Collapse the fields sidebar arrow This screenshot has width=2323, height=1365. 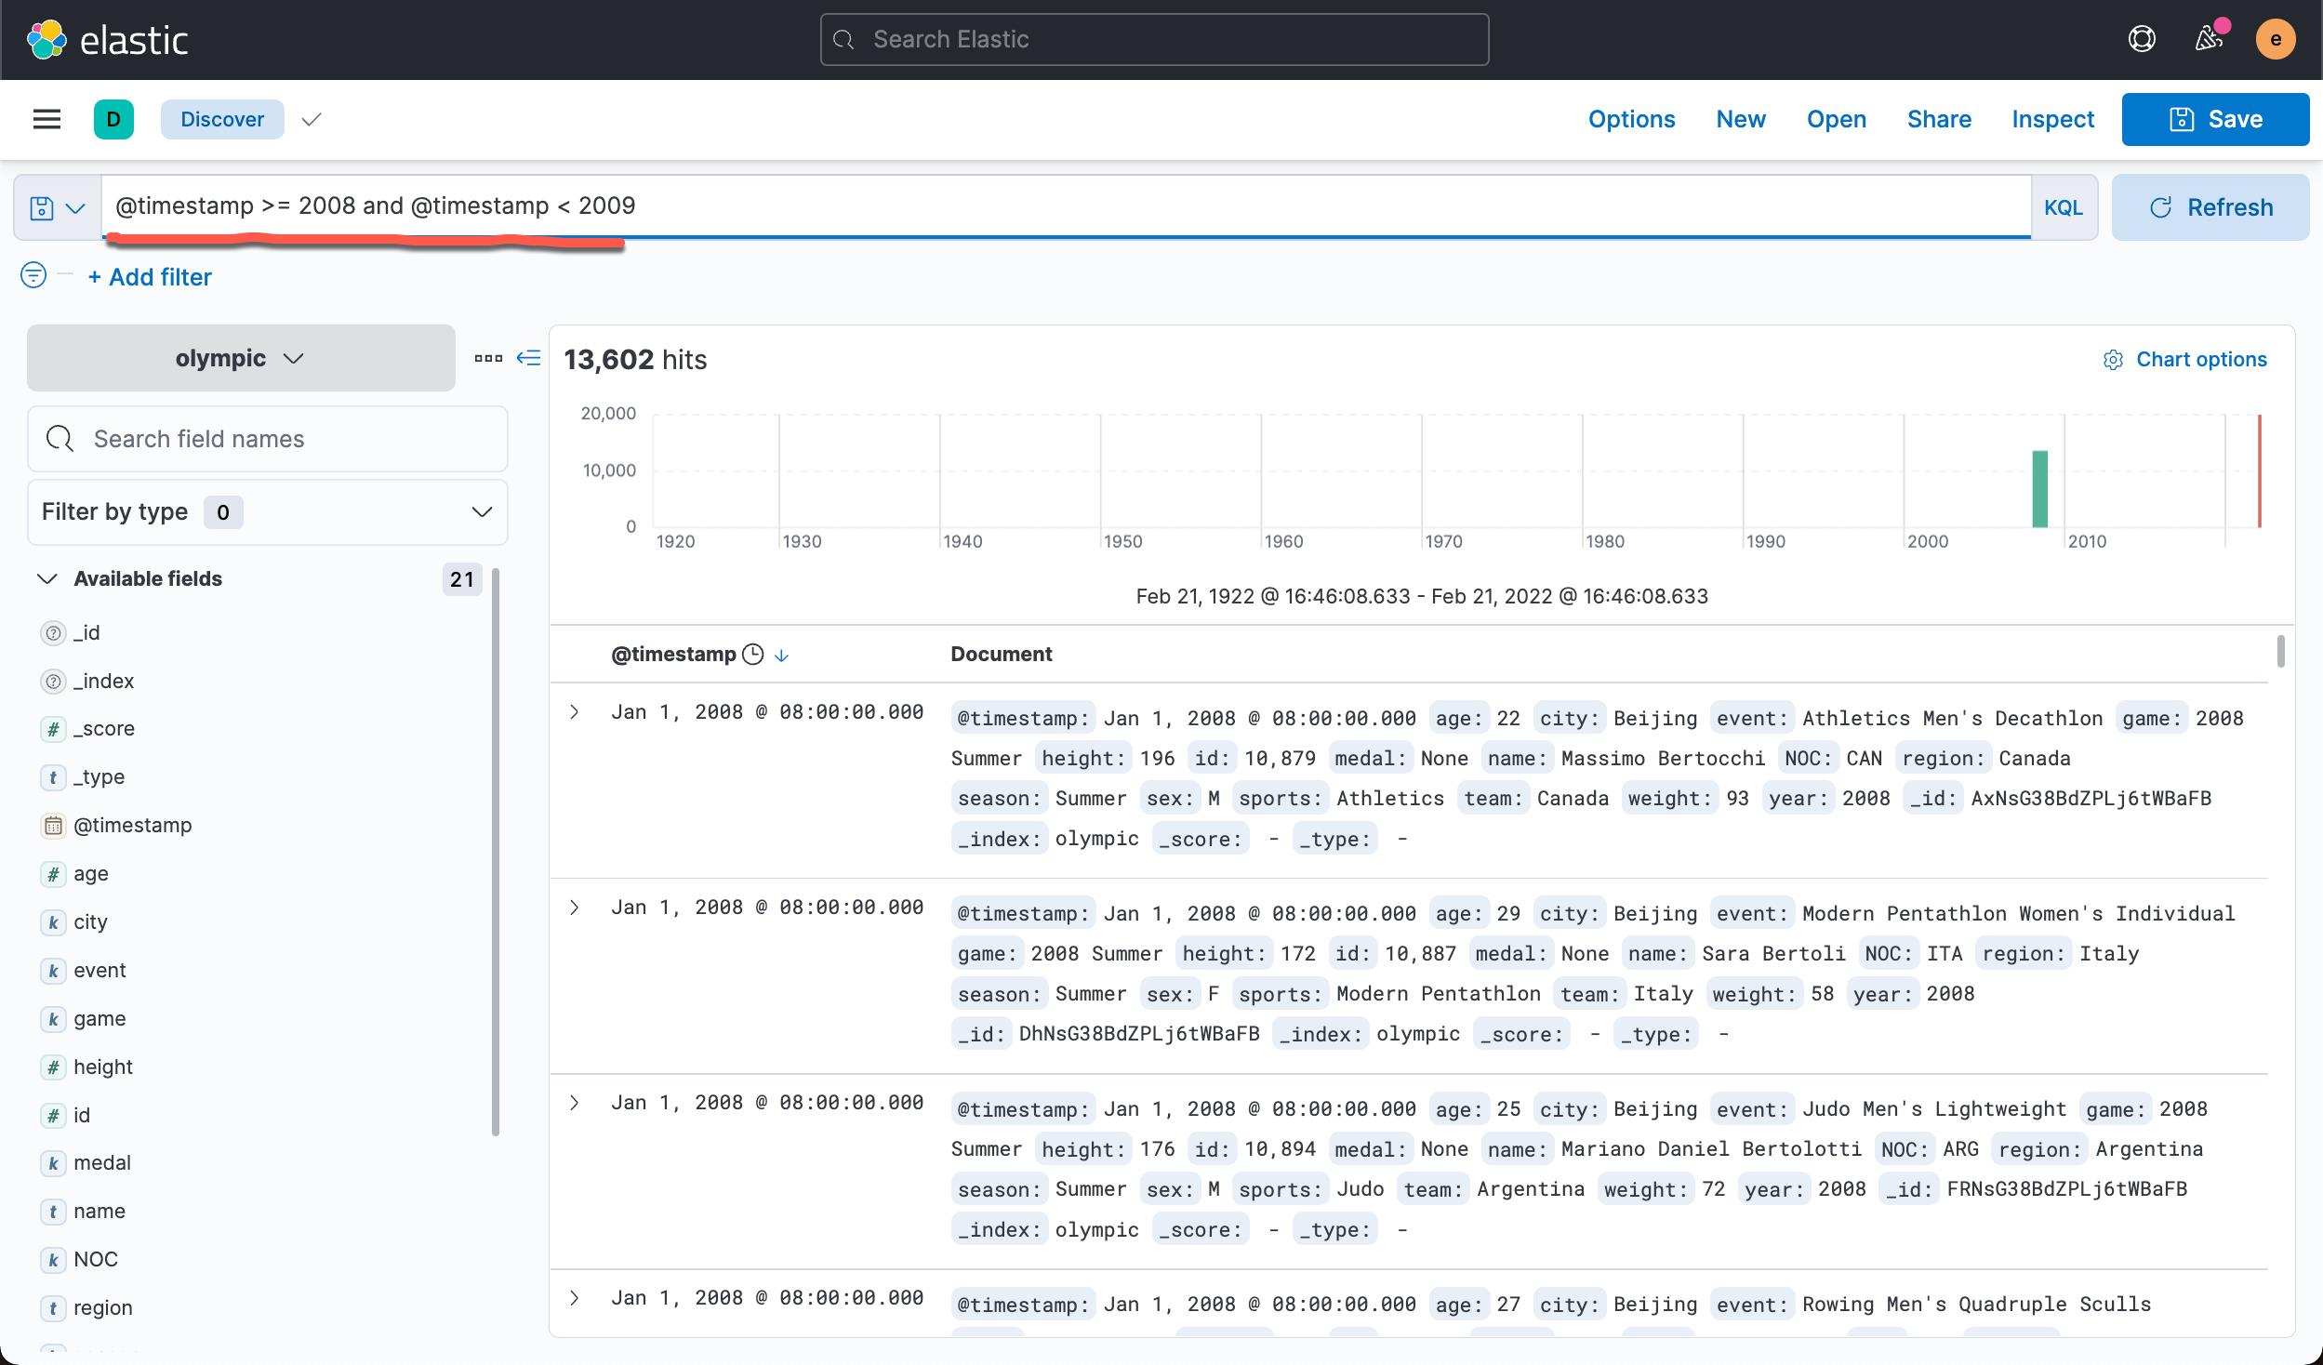528,358
